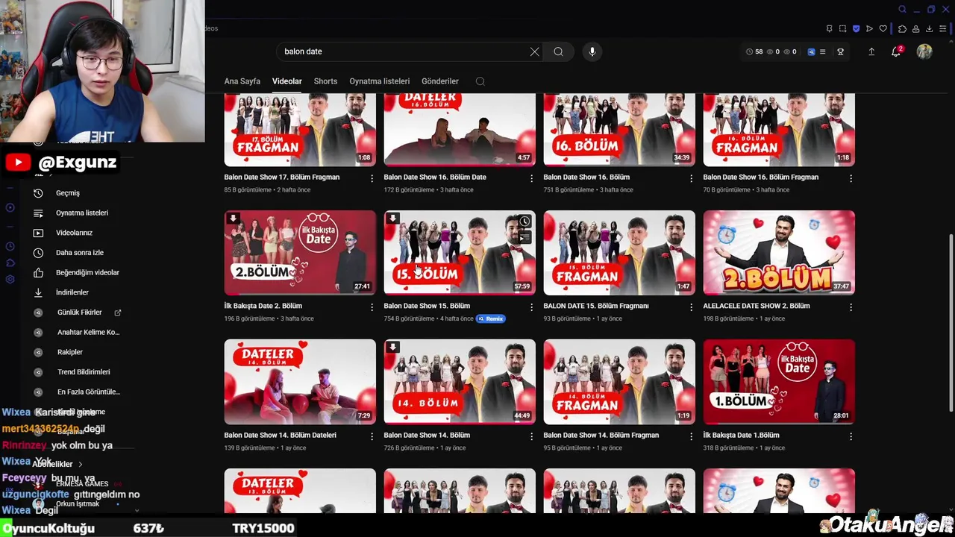Open the Gönderiler tab

(x=439, y=81)
